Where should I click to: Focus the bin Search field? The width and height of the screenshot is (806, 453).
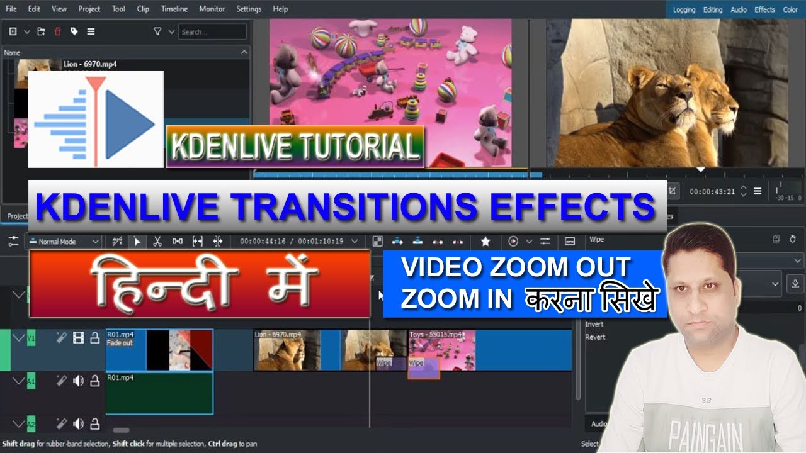(x=212, y=31)
